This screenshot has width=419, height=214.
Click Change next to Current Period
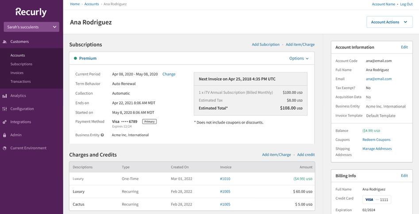click(x=169, y=74)
